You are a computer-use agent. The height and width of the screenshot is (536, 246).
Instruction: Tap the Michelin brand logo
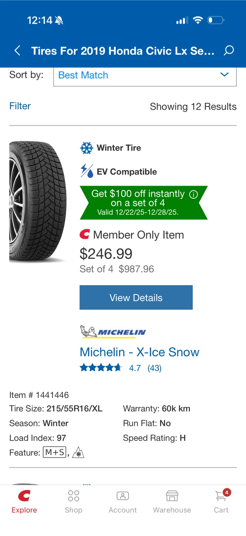click(x=113, y=332)
